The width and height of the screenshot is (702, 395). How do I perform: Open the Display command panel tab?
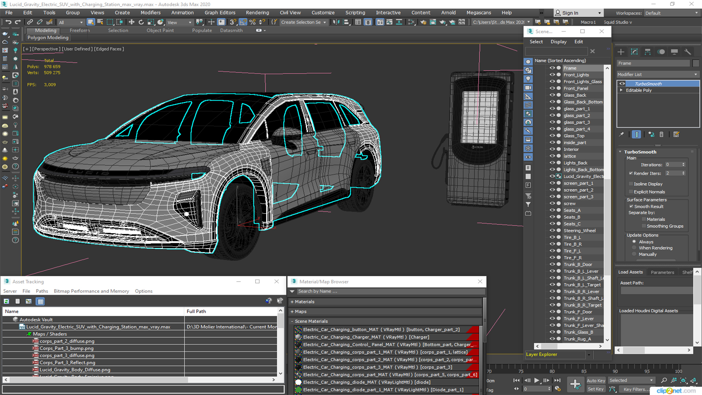pyautogui.click(x=675, y=52)
